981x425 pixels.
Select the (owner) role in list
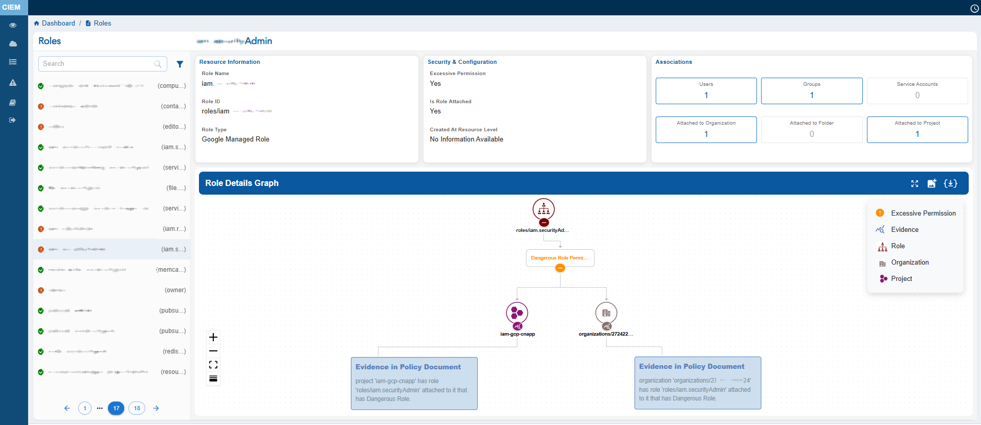(112, 290)
